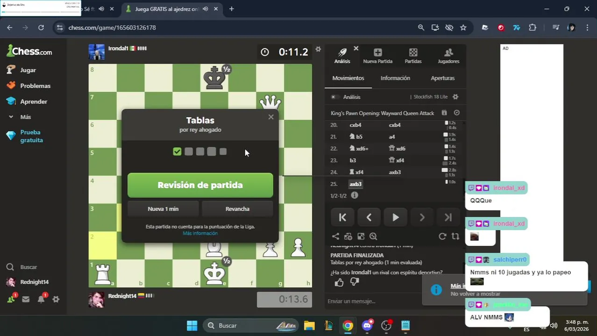Open sidebar settings gear
Screen dimensions: 597x336
pyautogui.click(x=56, y=300)
